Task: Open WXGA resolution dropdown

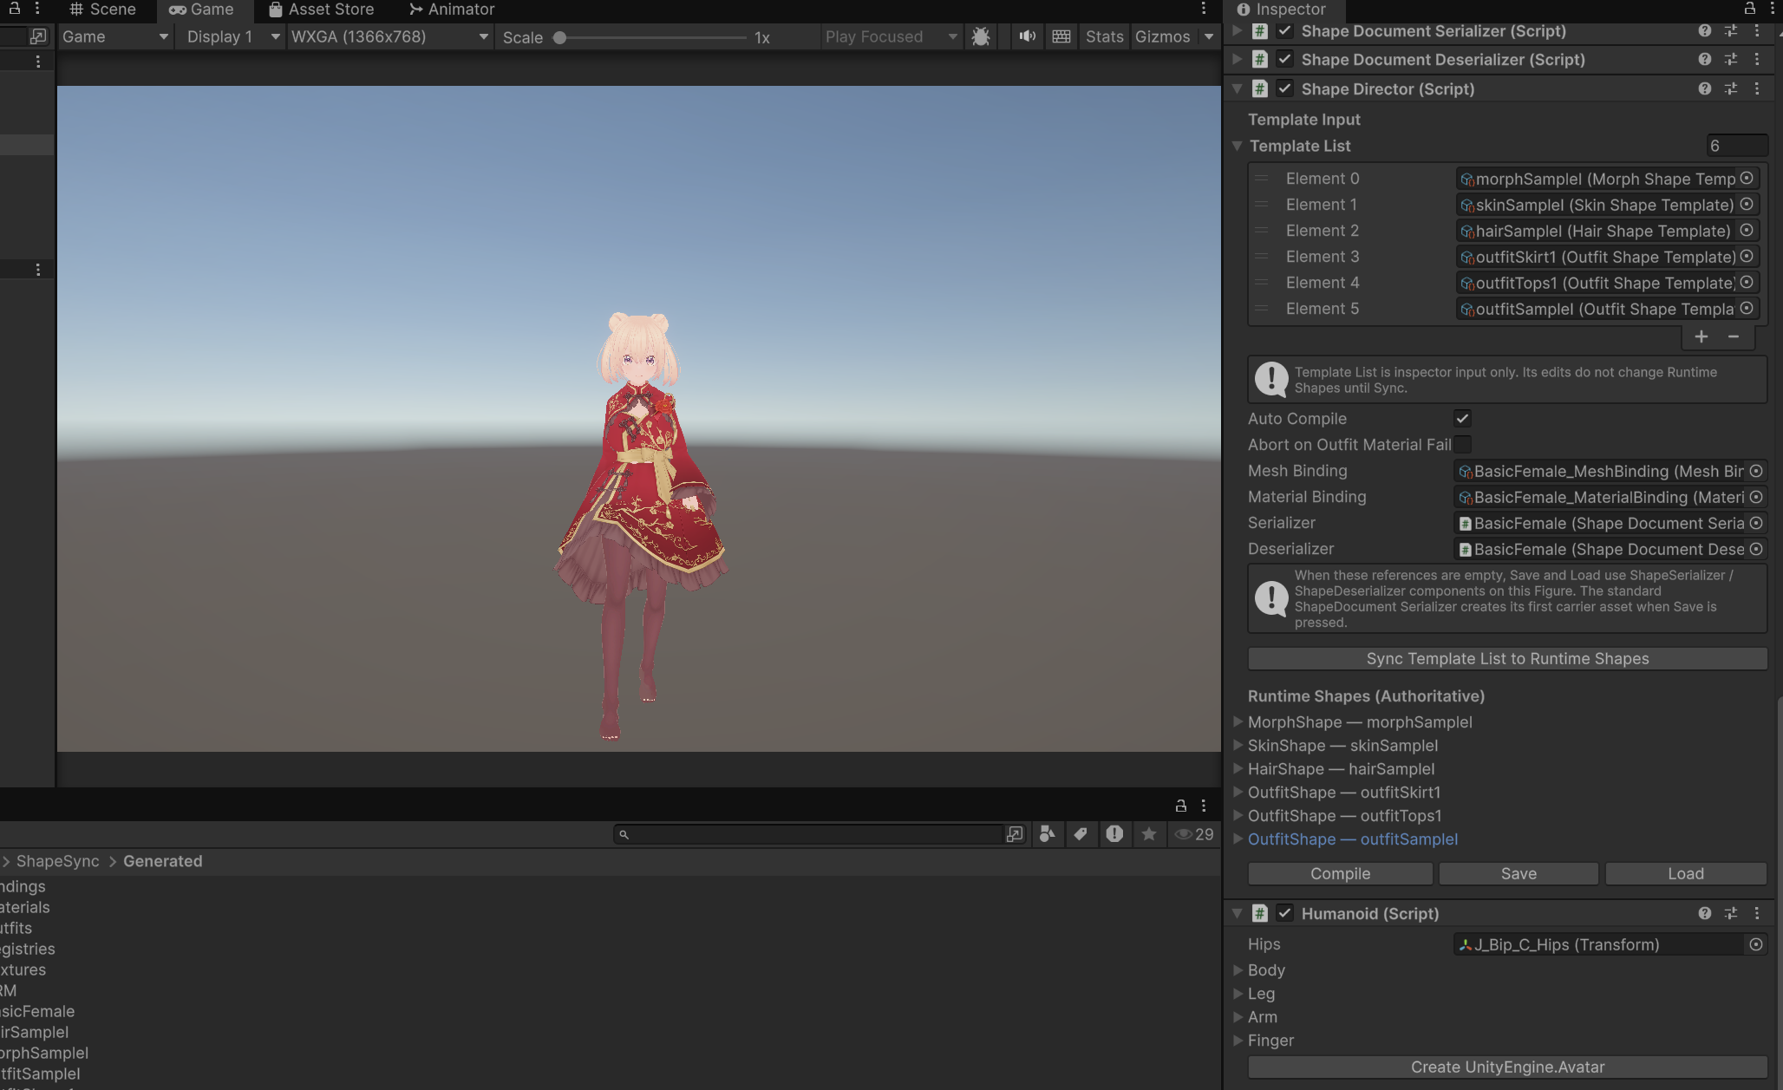Action: coord(389,36)
